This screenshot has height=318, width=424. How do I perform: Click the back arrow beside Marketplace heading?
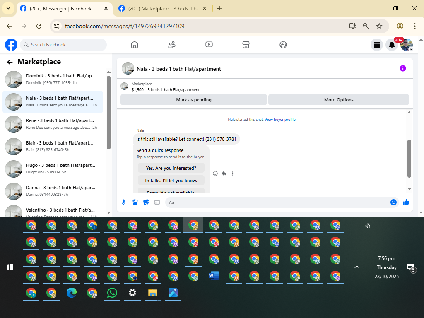[x=10, y=62]
